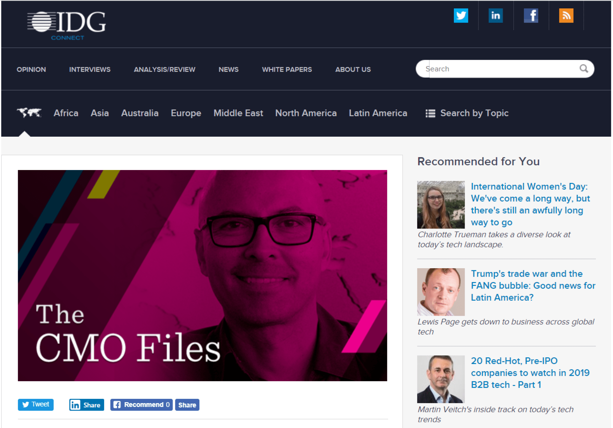Select the Asia region link
This screenshot has height=428, width=613.
coord(100,113)
